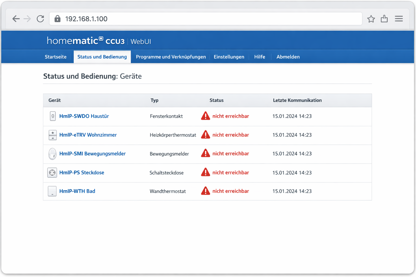
Task: Open the Hilfe menu
Action: [x=259, y=57]
